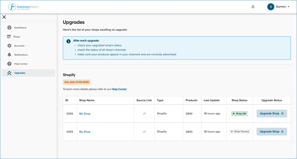Image resolution: width=297 pixels, height=159 pixels.
Task: Click the Szymon user avatar
Action: [x=271, y=7]
